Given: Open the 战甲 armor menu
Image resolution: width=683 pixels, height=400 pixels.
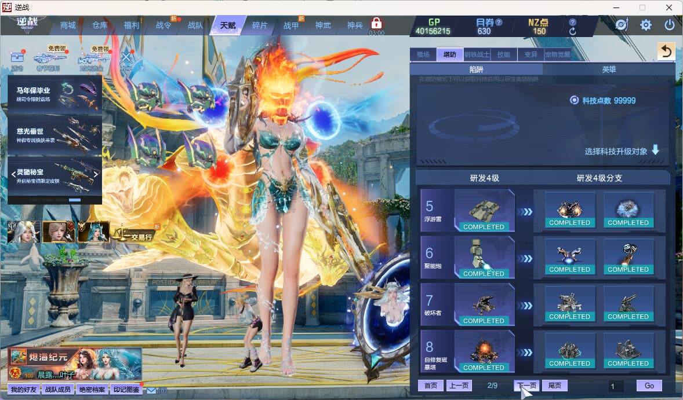Looking at the screenshot, I should (x=291, y=25).
